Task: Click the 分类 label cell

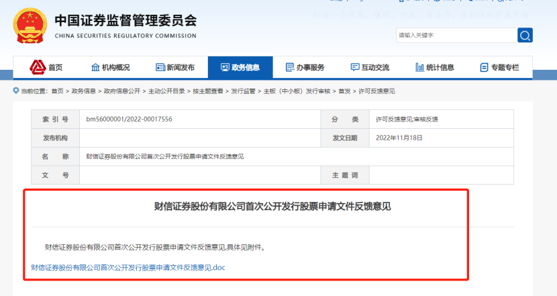Action: tap(345, 119)
